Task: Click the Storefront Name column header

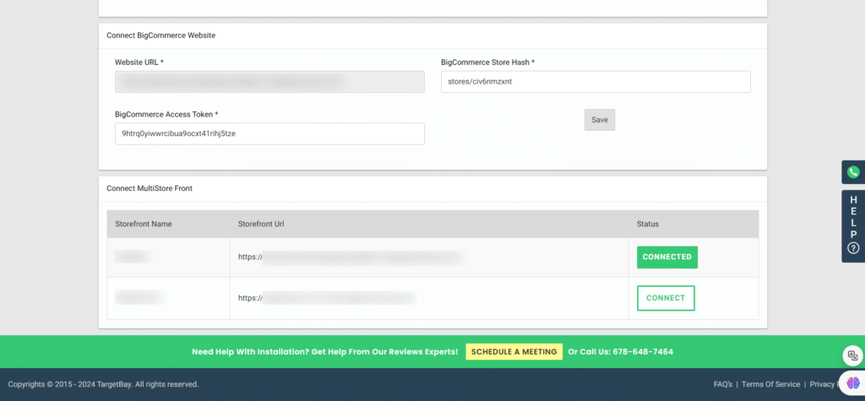Action: (144, 225)
